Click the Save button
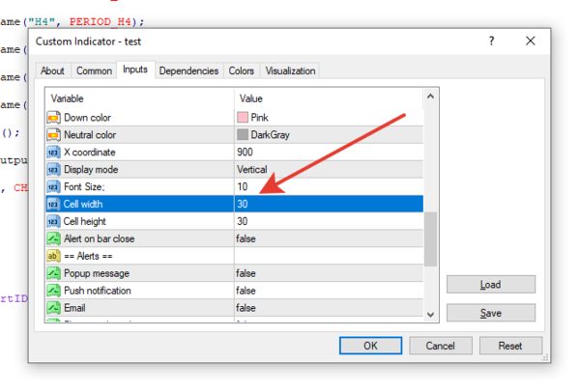 click(x=490, y=313)
